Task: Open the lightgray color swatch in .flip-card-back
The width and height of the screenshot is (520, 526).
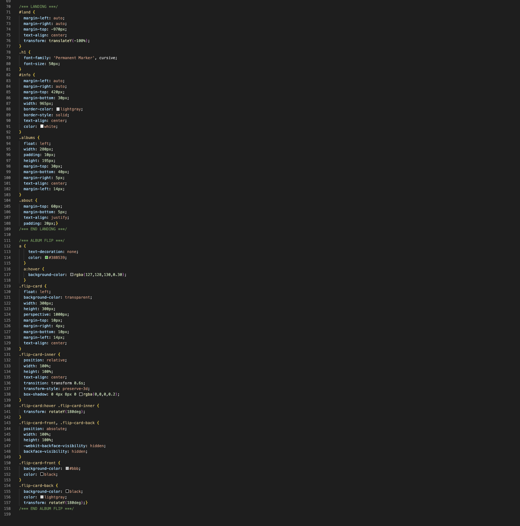Action: 42,497
